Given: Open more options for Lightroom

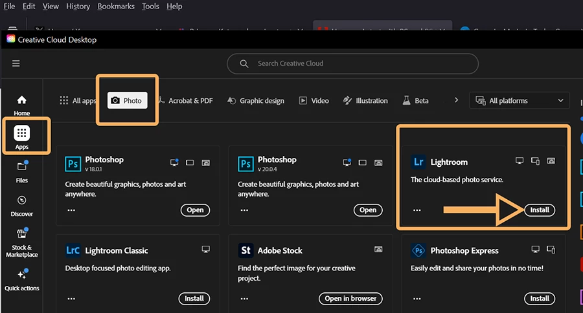Looking at the screenshot, I should (417, 210).
